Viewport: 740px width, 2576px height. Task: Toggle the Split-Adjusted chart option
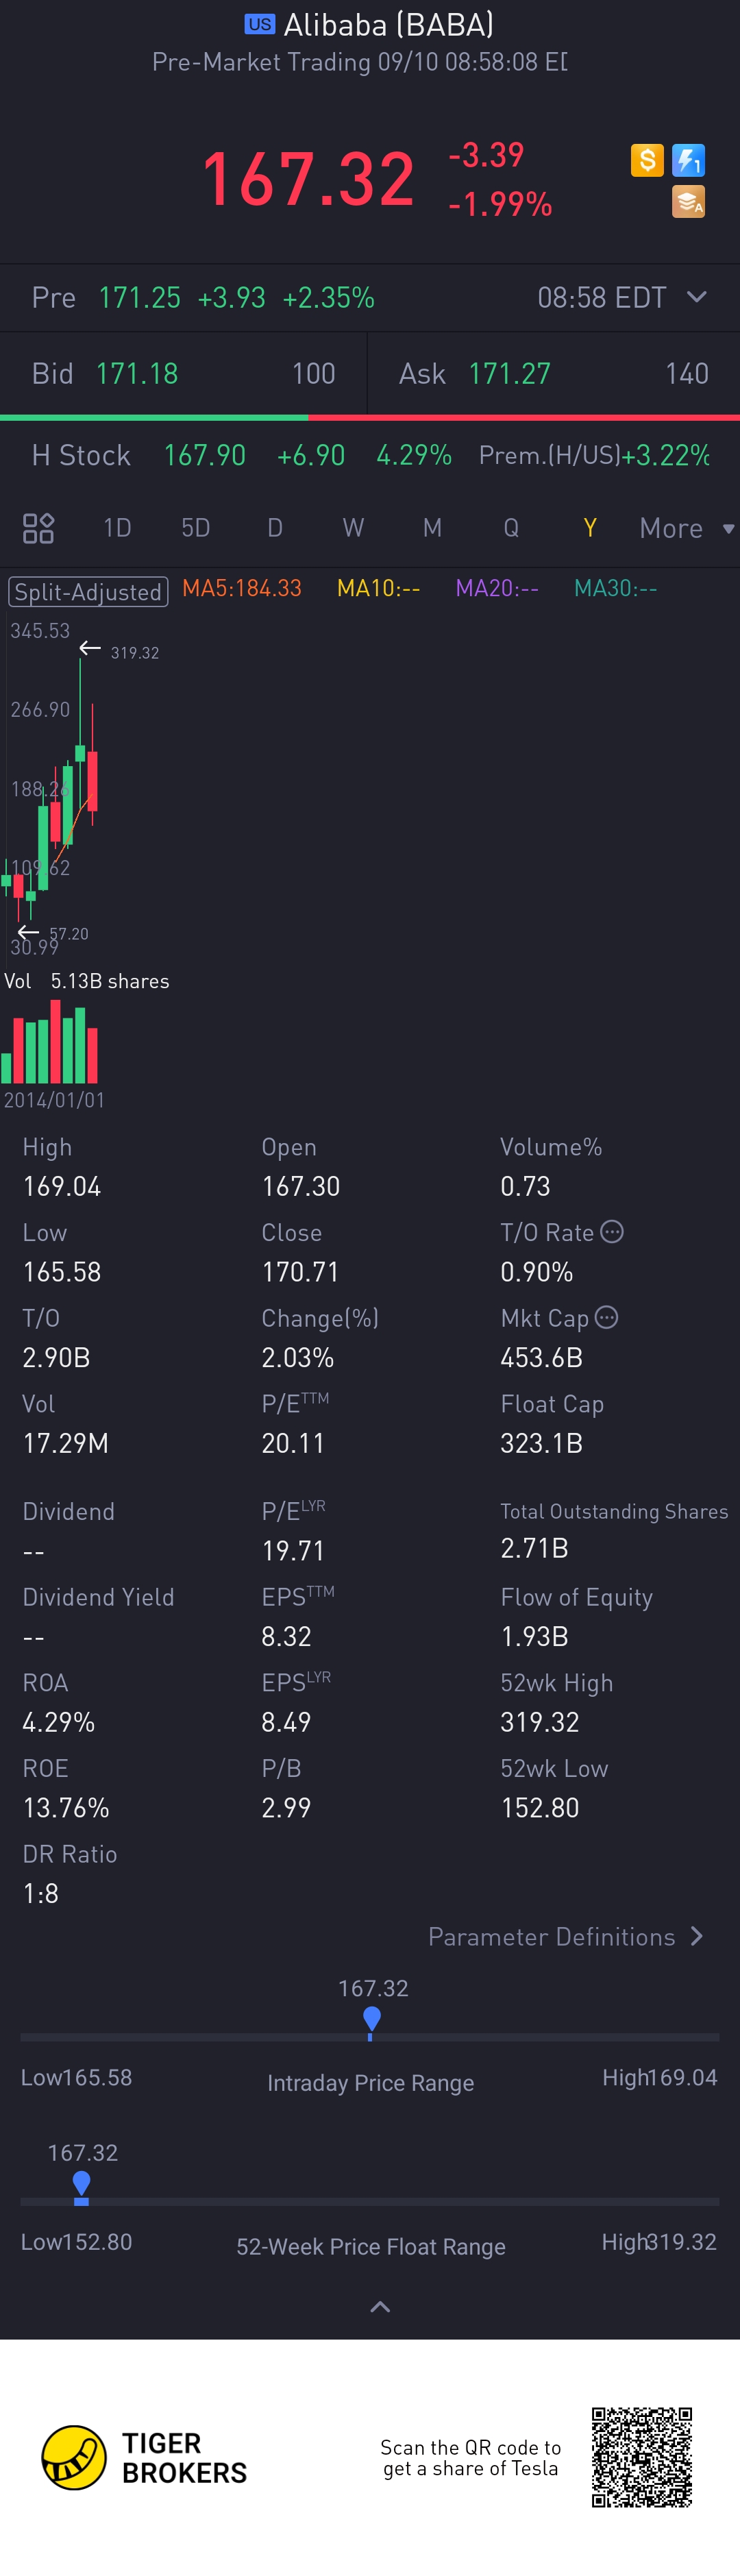click(x=88, y=591)
